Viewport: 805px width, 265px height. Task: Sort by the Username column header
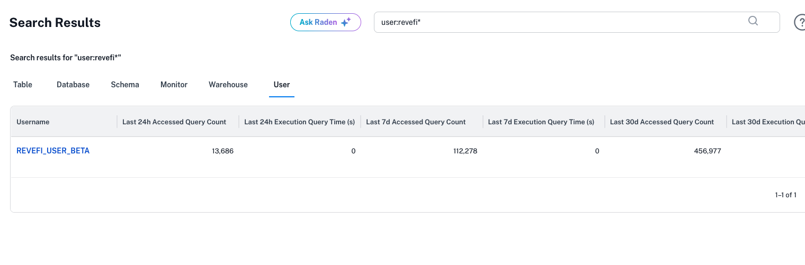tap(33, 122)
